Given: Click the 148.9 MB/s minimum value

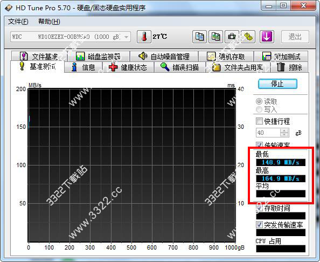Looking at the screenshot, I should [x=281, y=162].
